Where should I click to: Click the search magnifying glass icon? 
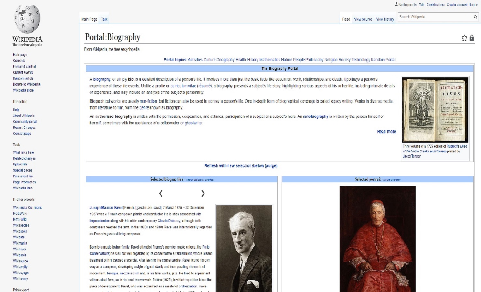[x=475, y=17]
